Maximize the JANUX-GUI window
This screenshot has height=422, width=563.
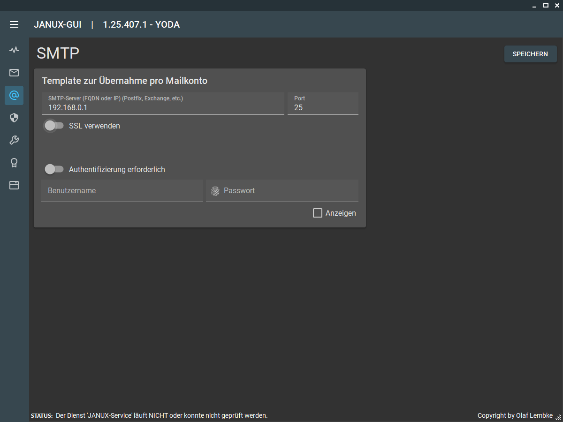tap(546, 6)
